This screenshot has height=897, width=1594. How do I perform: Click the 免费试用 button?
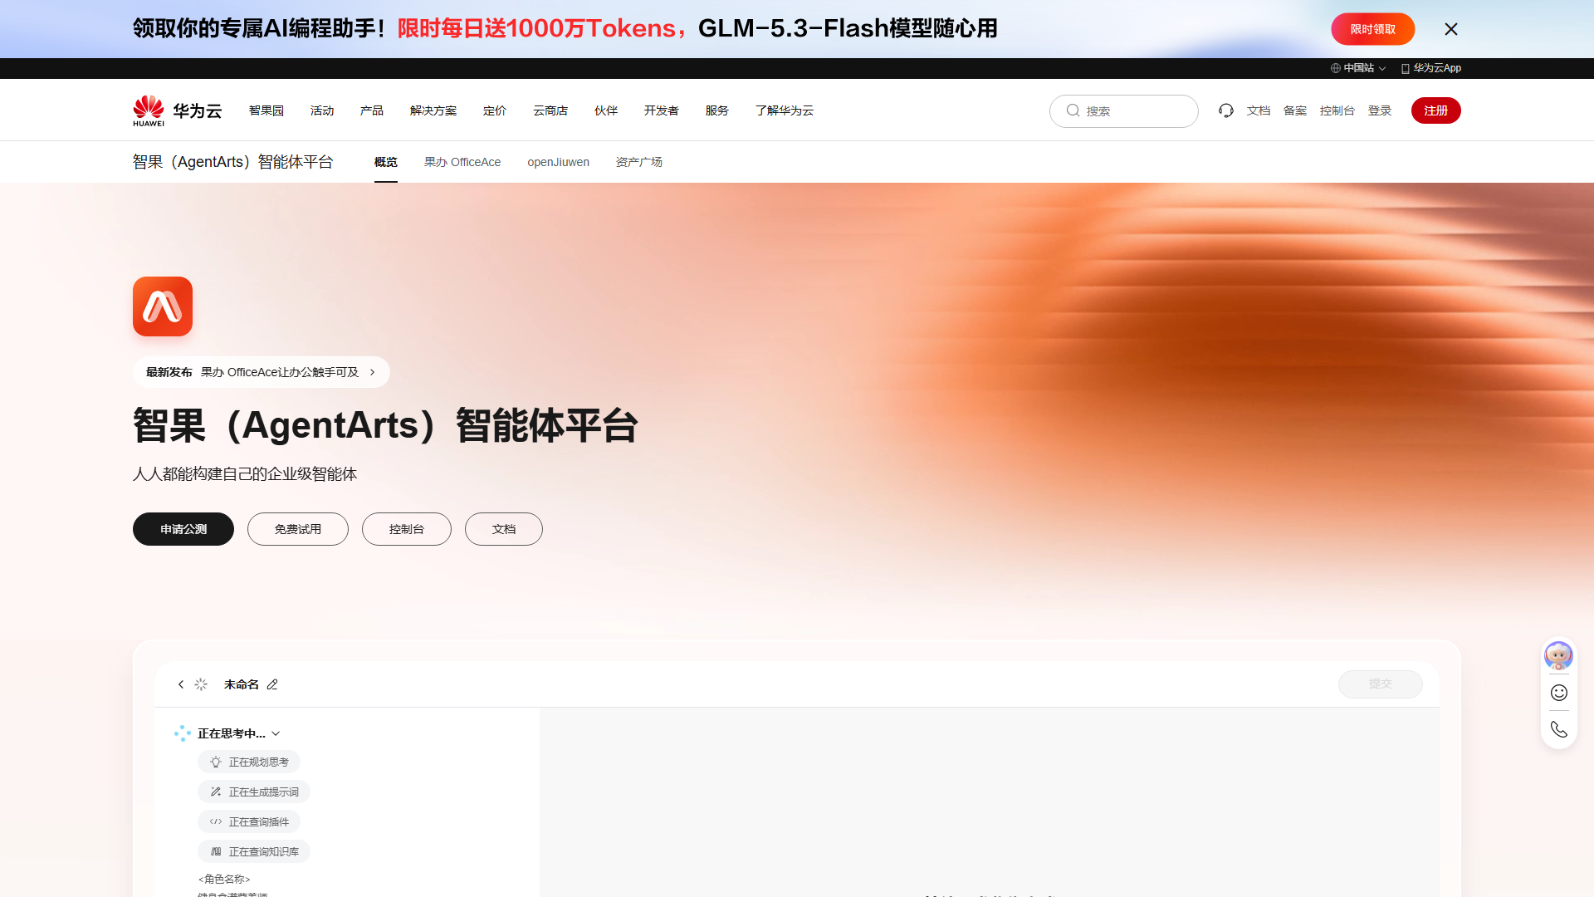tap(298, 529)
